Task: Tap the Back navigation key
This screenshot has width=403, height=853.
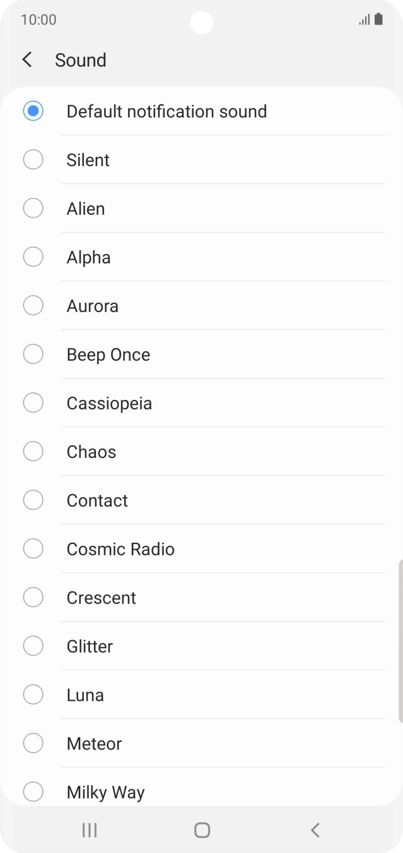Action: (314, 830)
